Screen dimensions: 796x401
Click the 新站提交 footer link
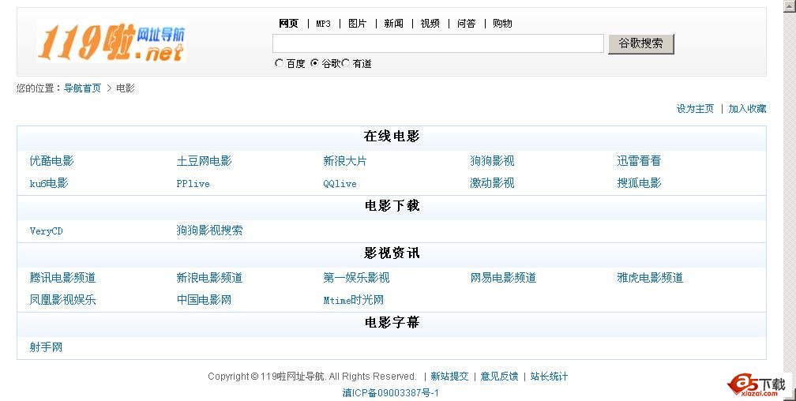pos(449,377)
